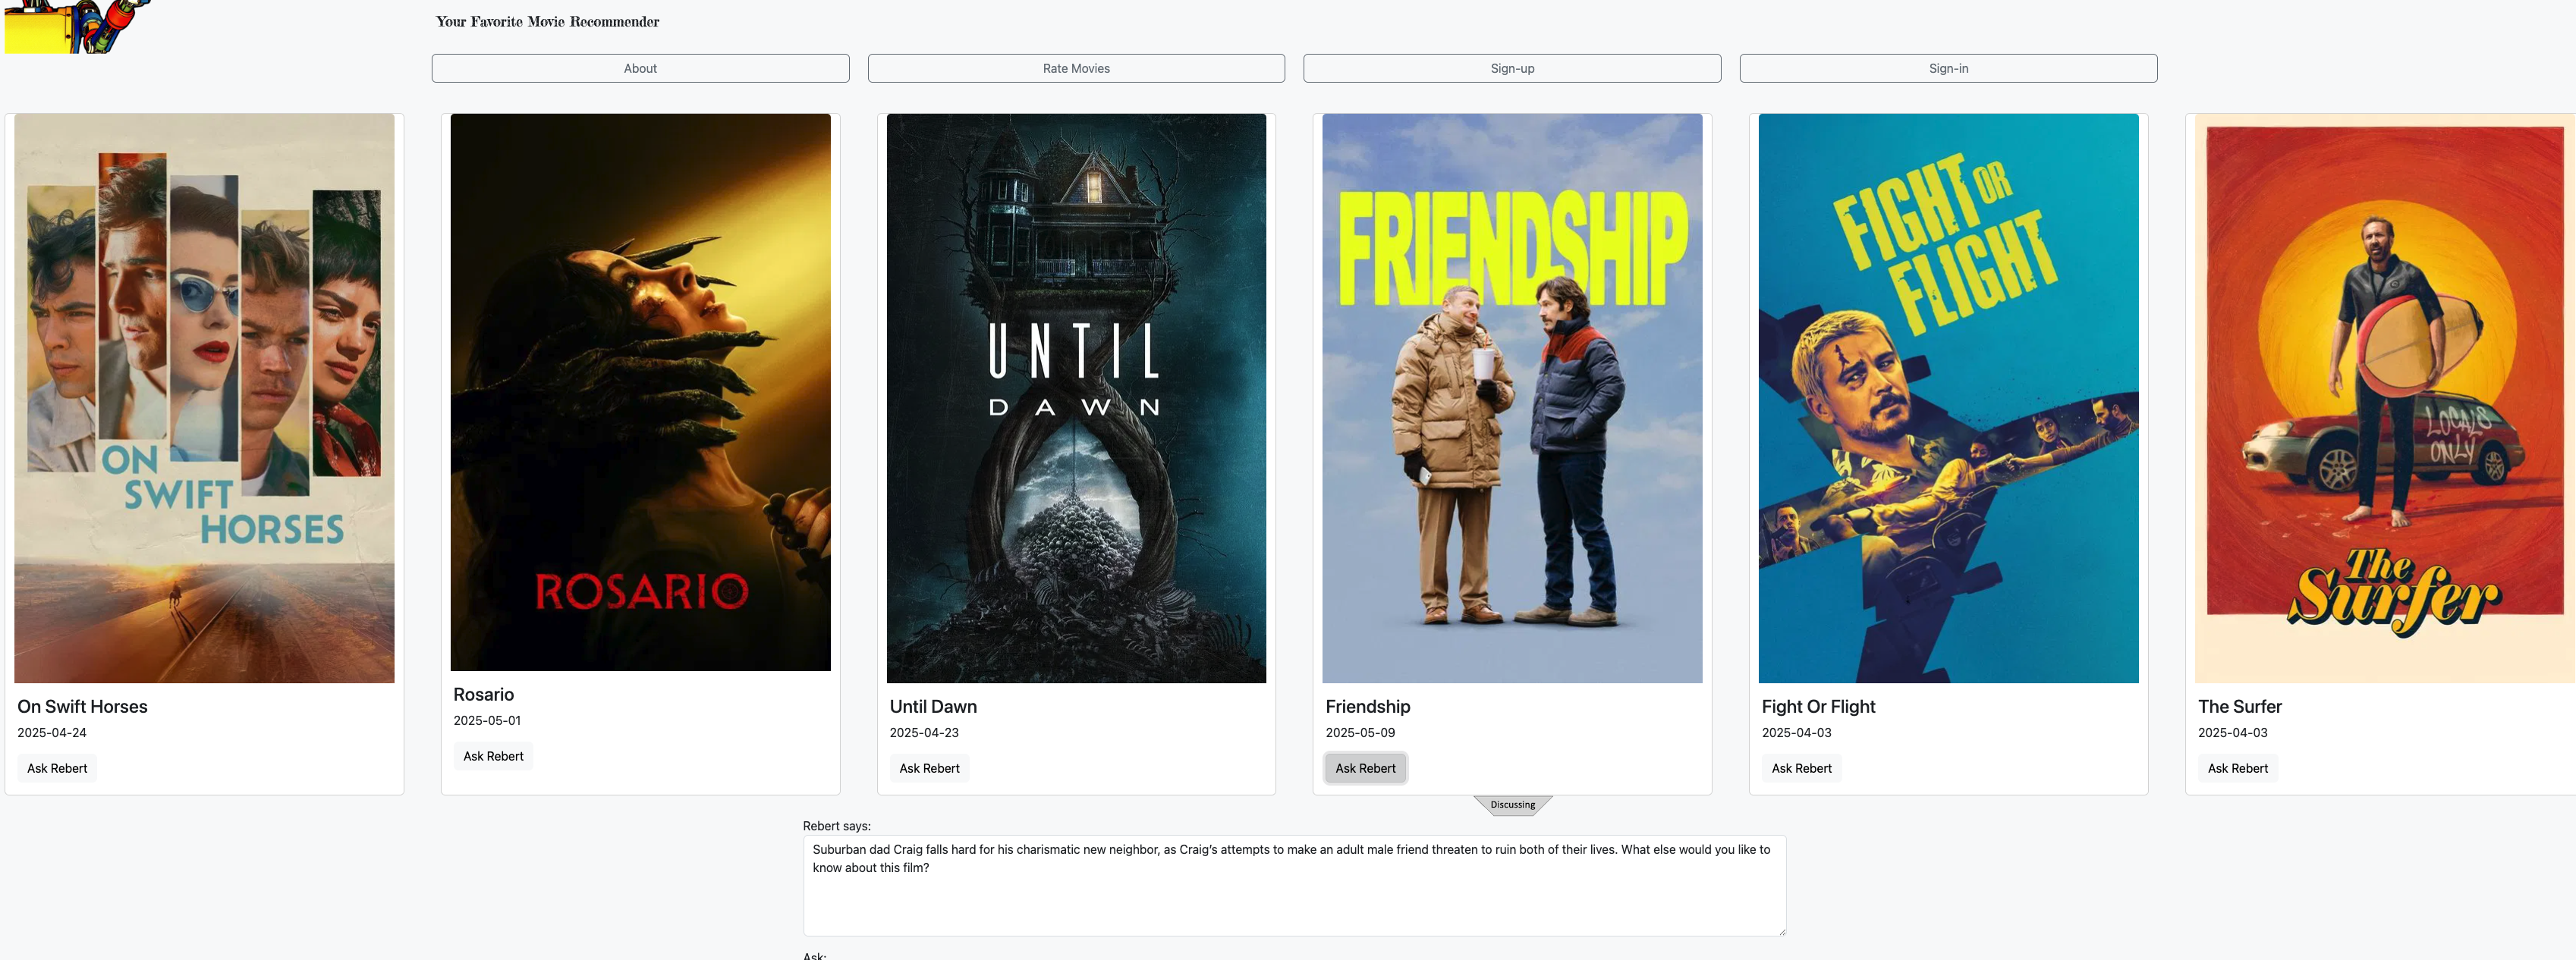The width and height of the screenshot is (2576, 960).
Task: Open the About page
Action: [x=640, y=68]
